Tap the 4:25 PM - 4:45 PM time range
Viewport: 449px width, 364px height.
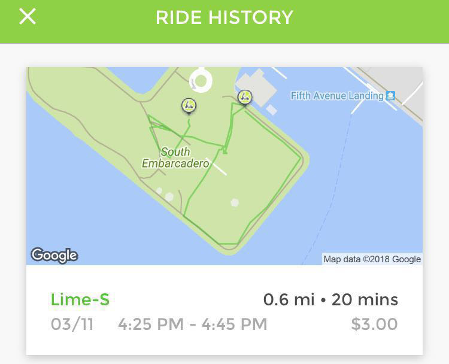click(192, 324)
